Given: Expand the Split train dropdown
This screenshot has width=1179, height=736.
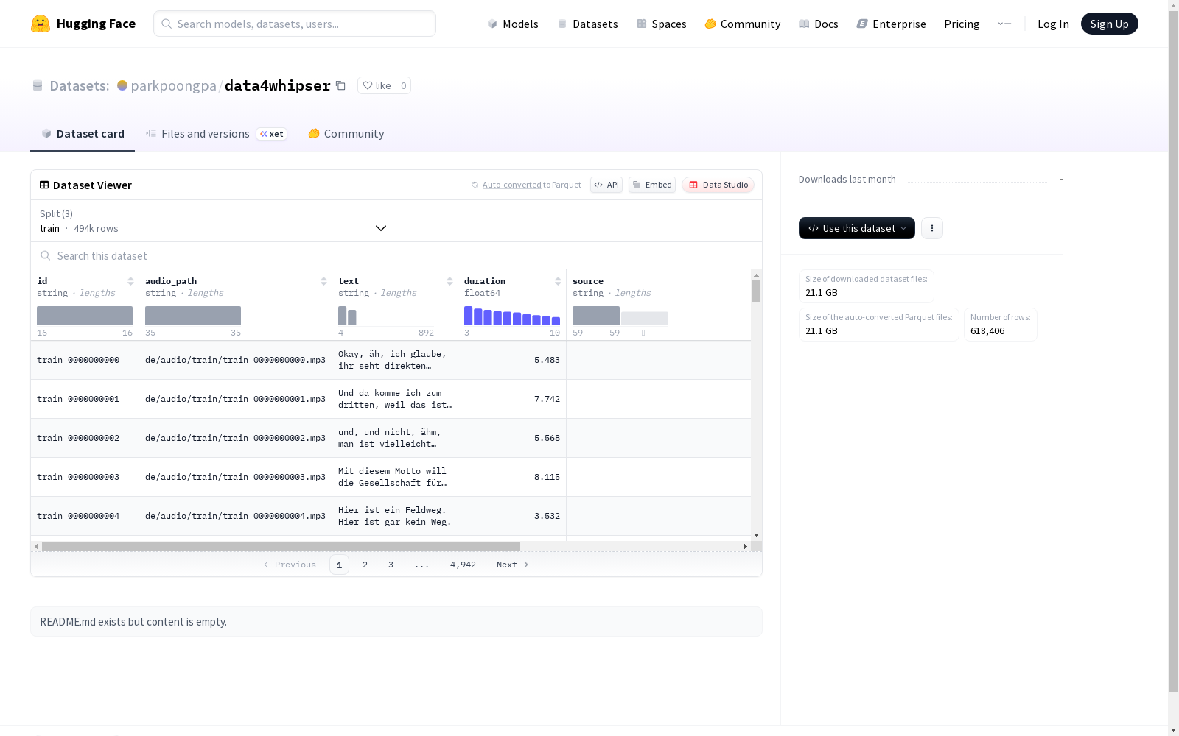Looking at the screenshot, I should pos(213,221).
